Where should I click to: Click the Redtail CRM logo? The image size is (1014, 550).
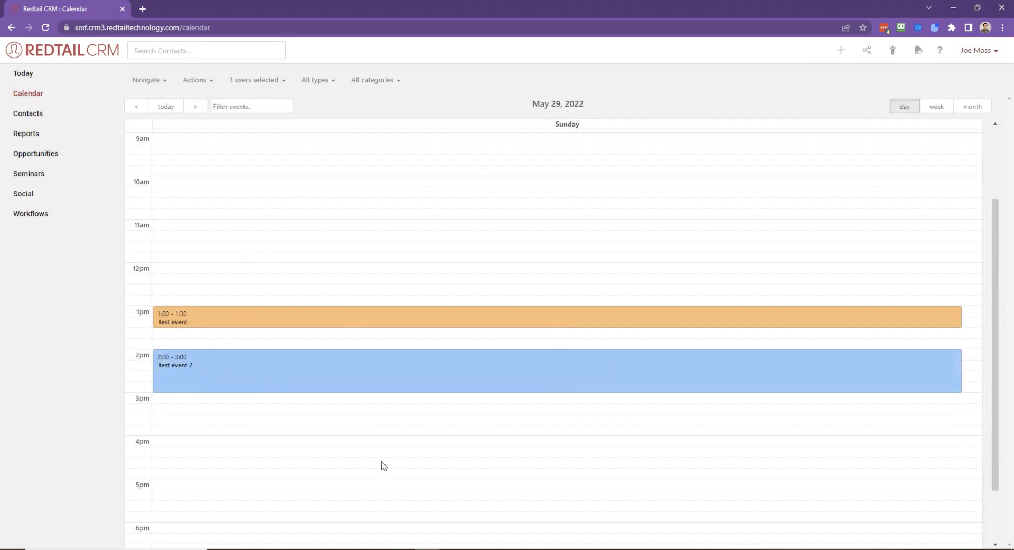pos(62,50)
